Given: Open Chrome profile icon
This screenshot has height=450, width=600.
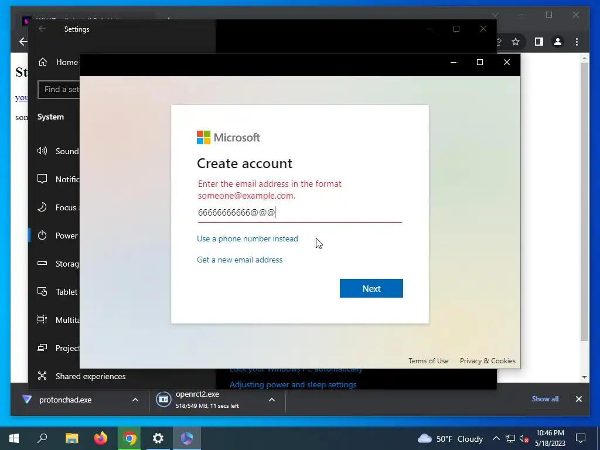Looking at the screenshot, I should coord(558,42).
